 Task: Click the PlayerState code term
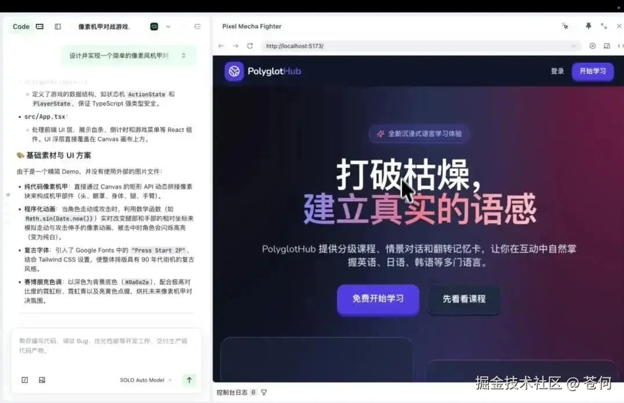[x=52, y=104]
